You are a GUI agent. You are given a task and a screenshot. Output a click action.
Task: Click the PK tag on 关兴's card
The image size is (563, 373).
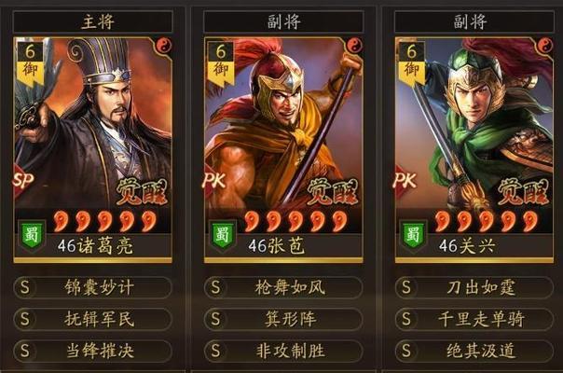pos(405,180)
